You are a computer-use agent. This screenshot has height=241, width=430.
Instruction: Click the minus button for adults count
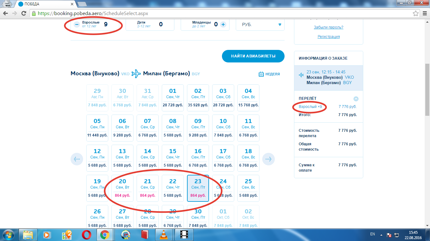tap(77, 25)
